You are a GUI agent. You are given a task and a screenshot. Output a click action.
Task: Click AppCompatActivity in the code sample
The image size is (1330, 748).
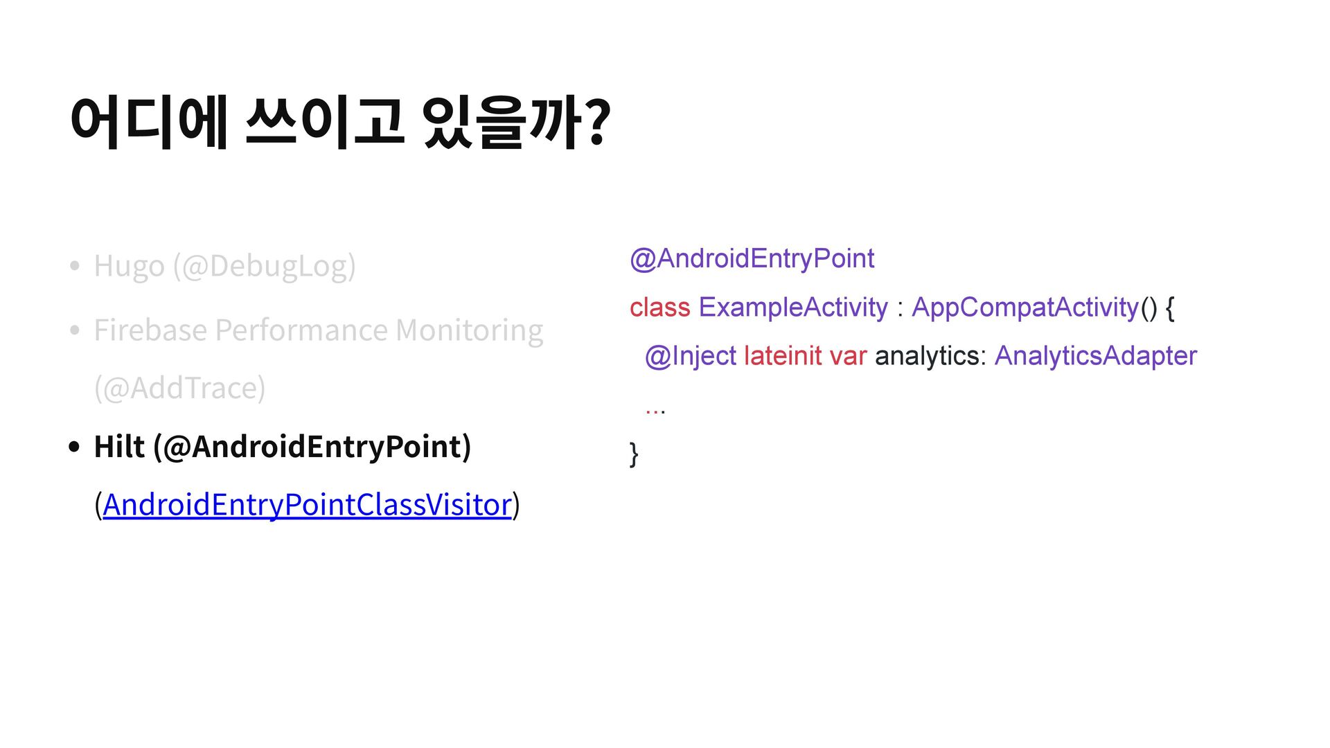tap(1025, 307)
